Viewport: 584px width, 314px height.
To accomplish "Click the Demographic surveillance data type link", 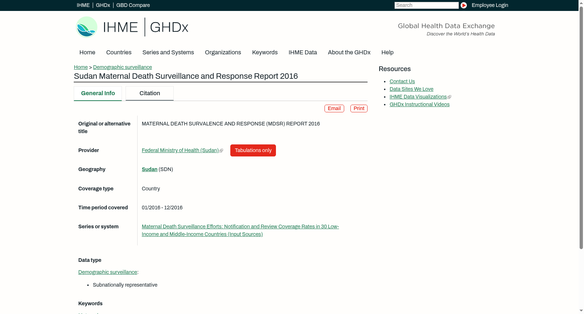I will (108, 272).
